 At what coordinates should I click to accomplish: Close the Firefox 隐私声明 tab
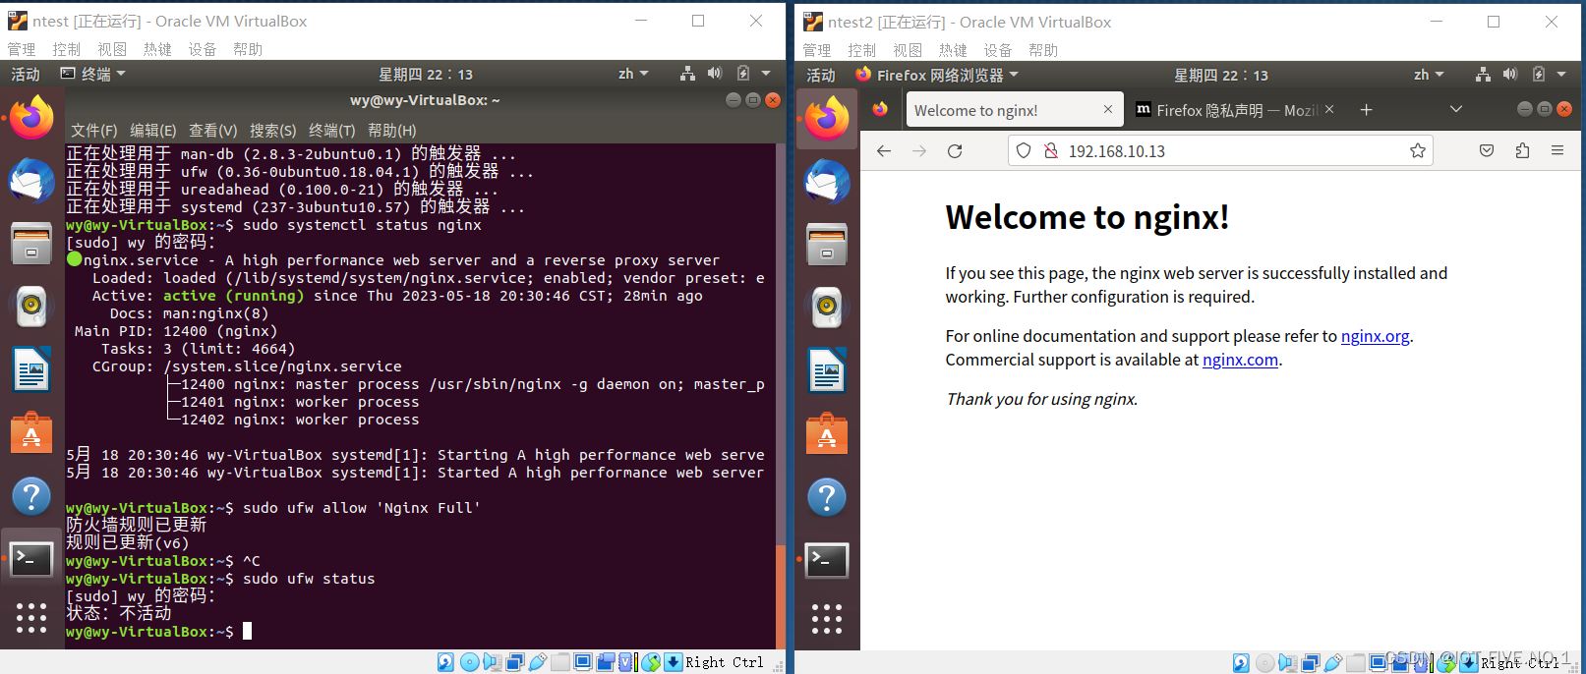click(x=1329, y=109)
